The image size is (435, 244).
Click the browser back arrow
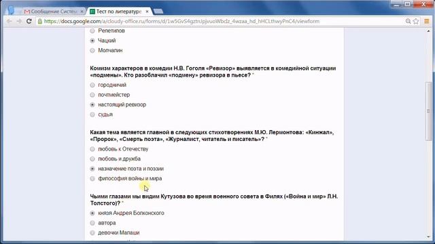pyautogui.click(x=9, y=21)
